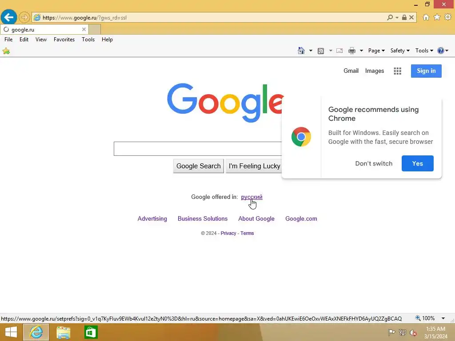Click the network tray icon
The image size is (455, 341).
(x=403, y=333)
